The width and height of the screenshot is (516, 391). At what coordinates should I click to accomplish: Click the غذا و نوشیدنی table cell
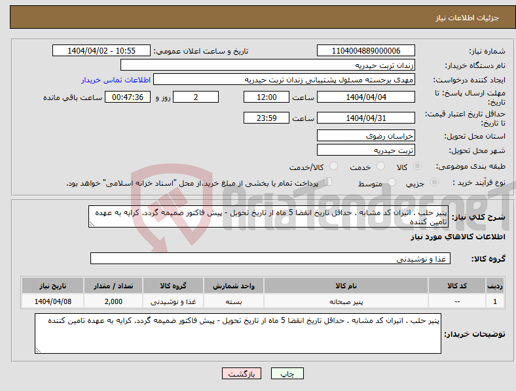pos(173,301)
